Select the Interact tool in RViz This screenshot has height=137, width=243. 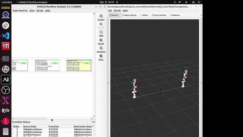click(114, 15)
